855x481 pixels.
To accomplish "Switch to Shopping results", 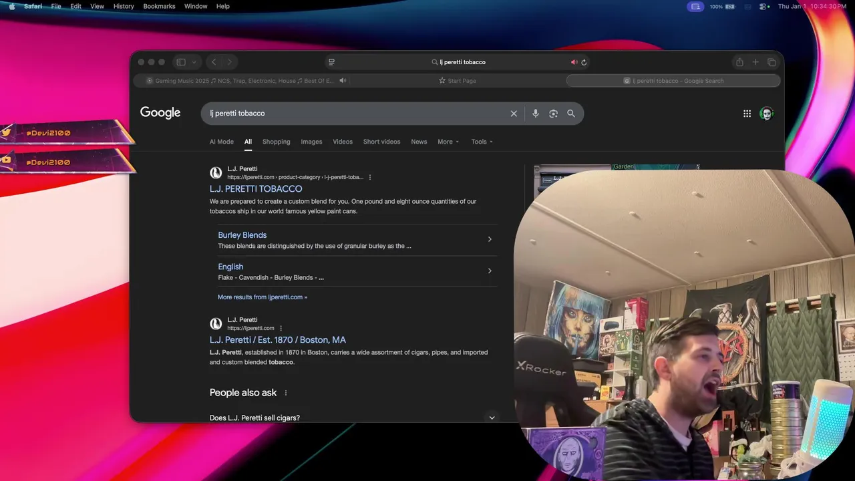I will pos(277,142).
